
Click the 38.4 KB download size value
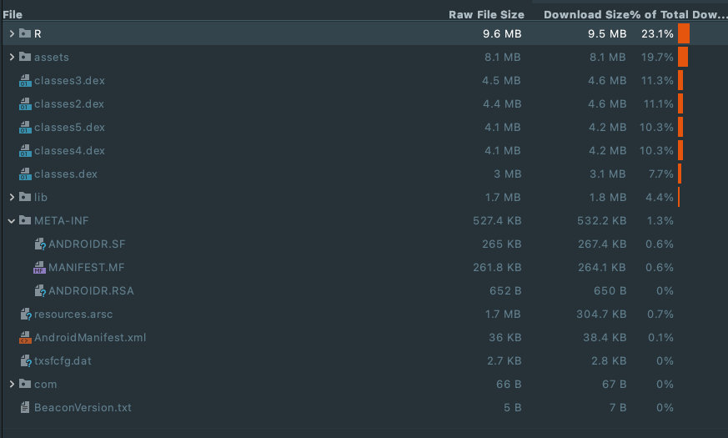tap(605, 338)
